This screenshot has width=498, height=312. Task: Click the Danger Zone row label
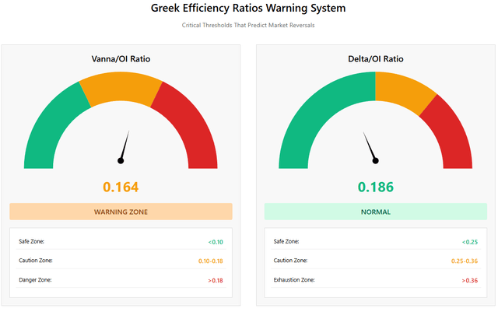point(36,279)
